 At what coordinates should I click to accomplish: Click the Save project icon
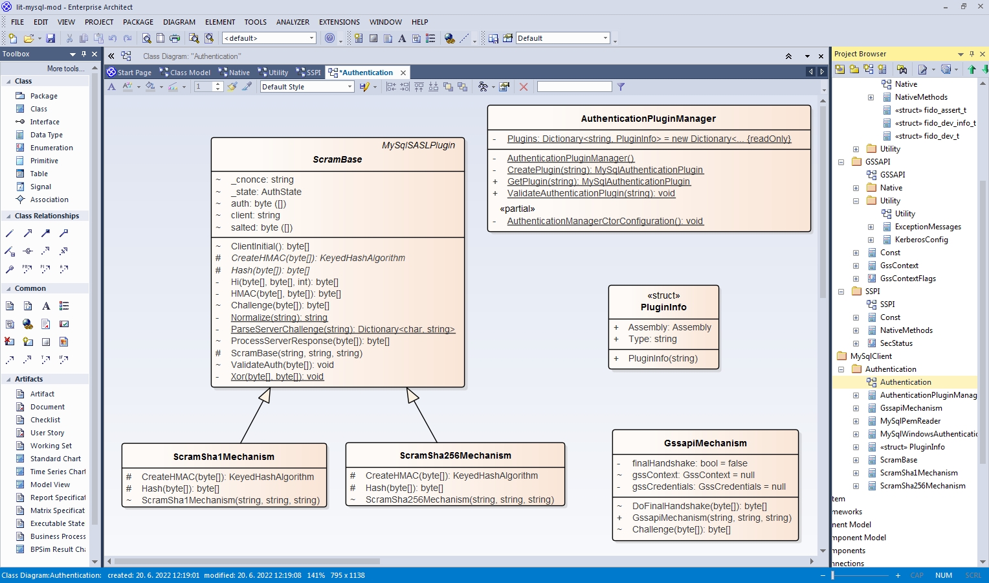click(x=50, y=38)
